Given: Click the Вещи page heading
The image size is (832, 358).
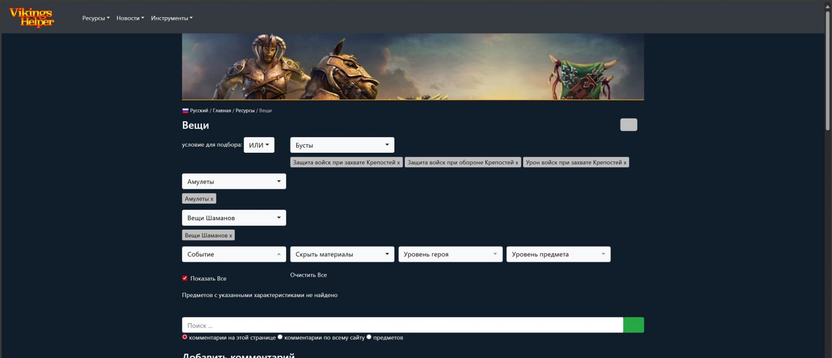Looking at the screenshot, I should pos(195,125).
